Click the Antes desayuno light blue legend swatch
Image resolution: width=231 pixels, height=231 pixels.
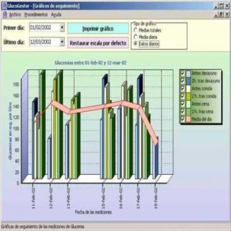188,73
